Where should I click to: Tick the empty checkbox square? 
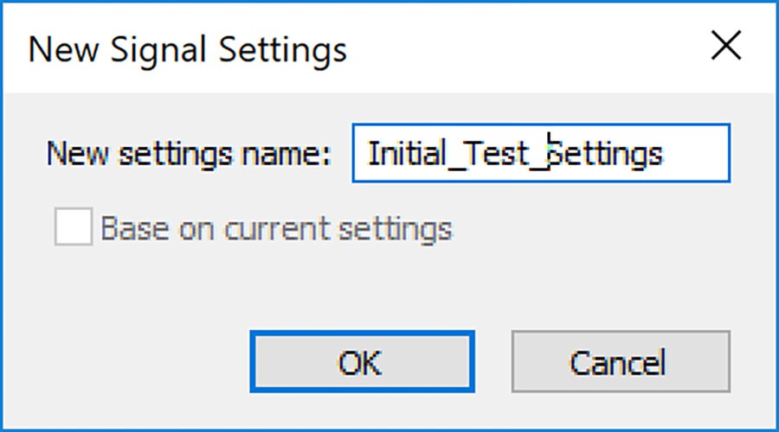tap(74, 226)
